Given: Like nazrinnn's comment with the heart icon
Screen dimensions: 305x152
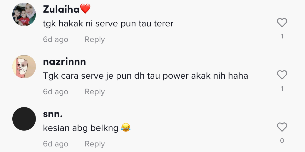Looking at the screenshot, I should coord(282,75).
